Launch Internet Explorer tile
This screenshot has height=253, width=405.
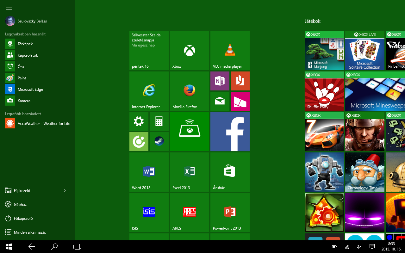(149, 91)
